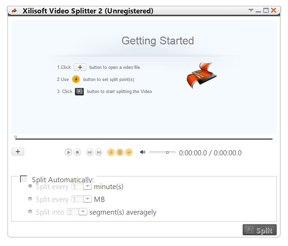Click the MB value input field
Image resolution: width=288 pixels, height=246 pixels.
pyautogui.click(x=77, y=199)
